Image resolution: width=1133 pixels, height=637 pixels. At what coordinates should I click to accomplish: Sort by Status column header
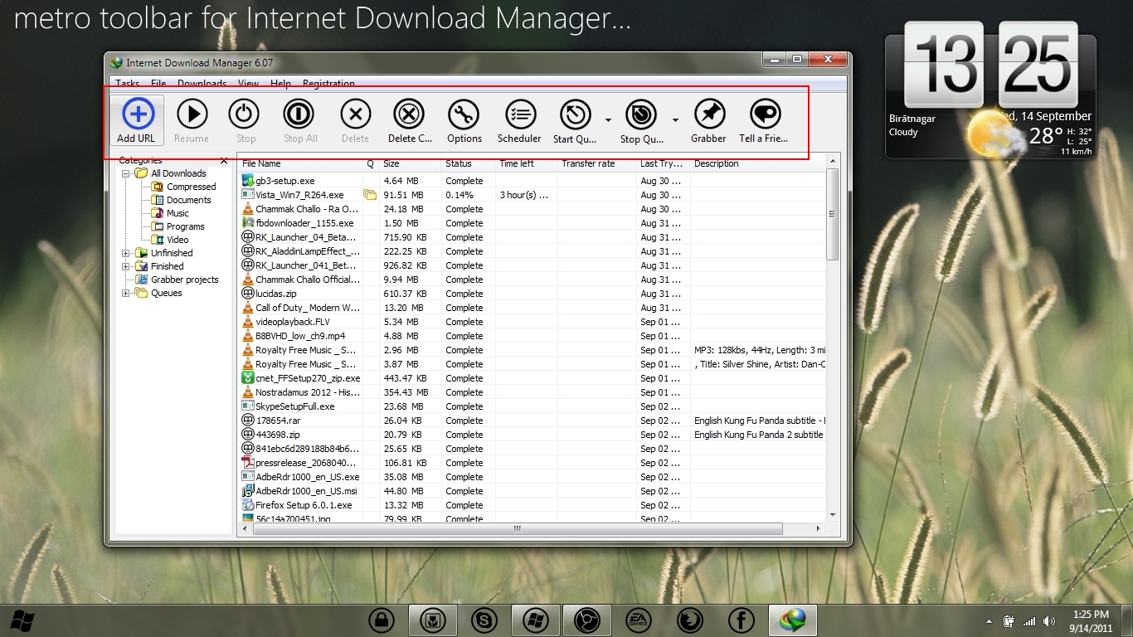(x=468, y=164)
